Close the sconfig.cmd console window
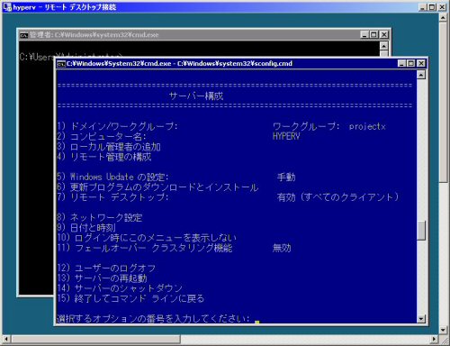Image resolution: width=450 pixels, height=346 pixels. pyautogui.click(x=421, y=63)
